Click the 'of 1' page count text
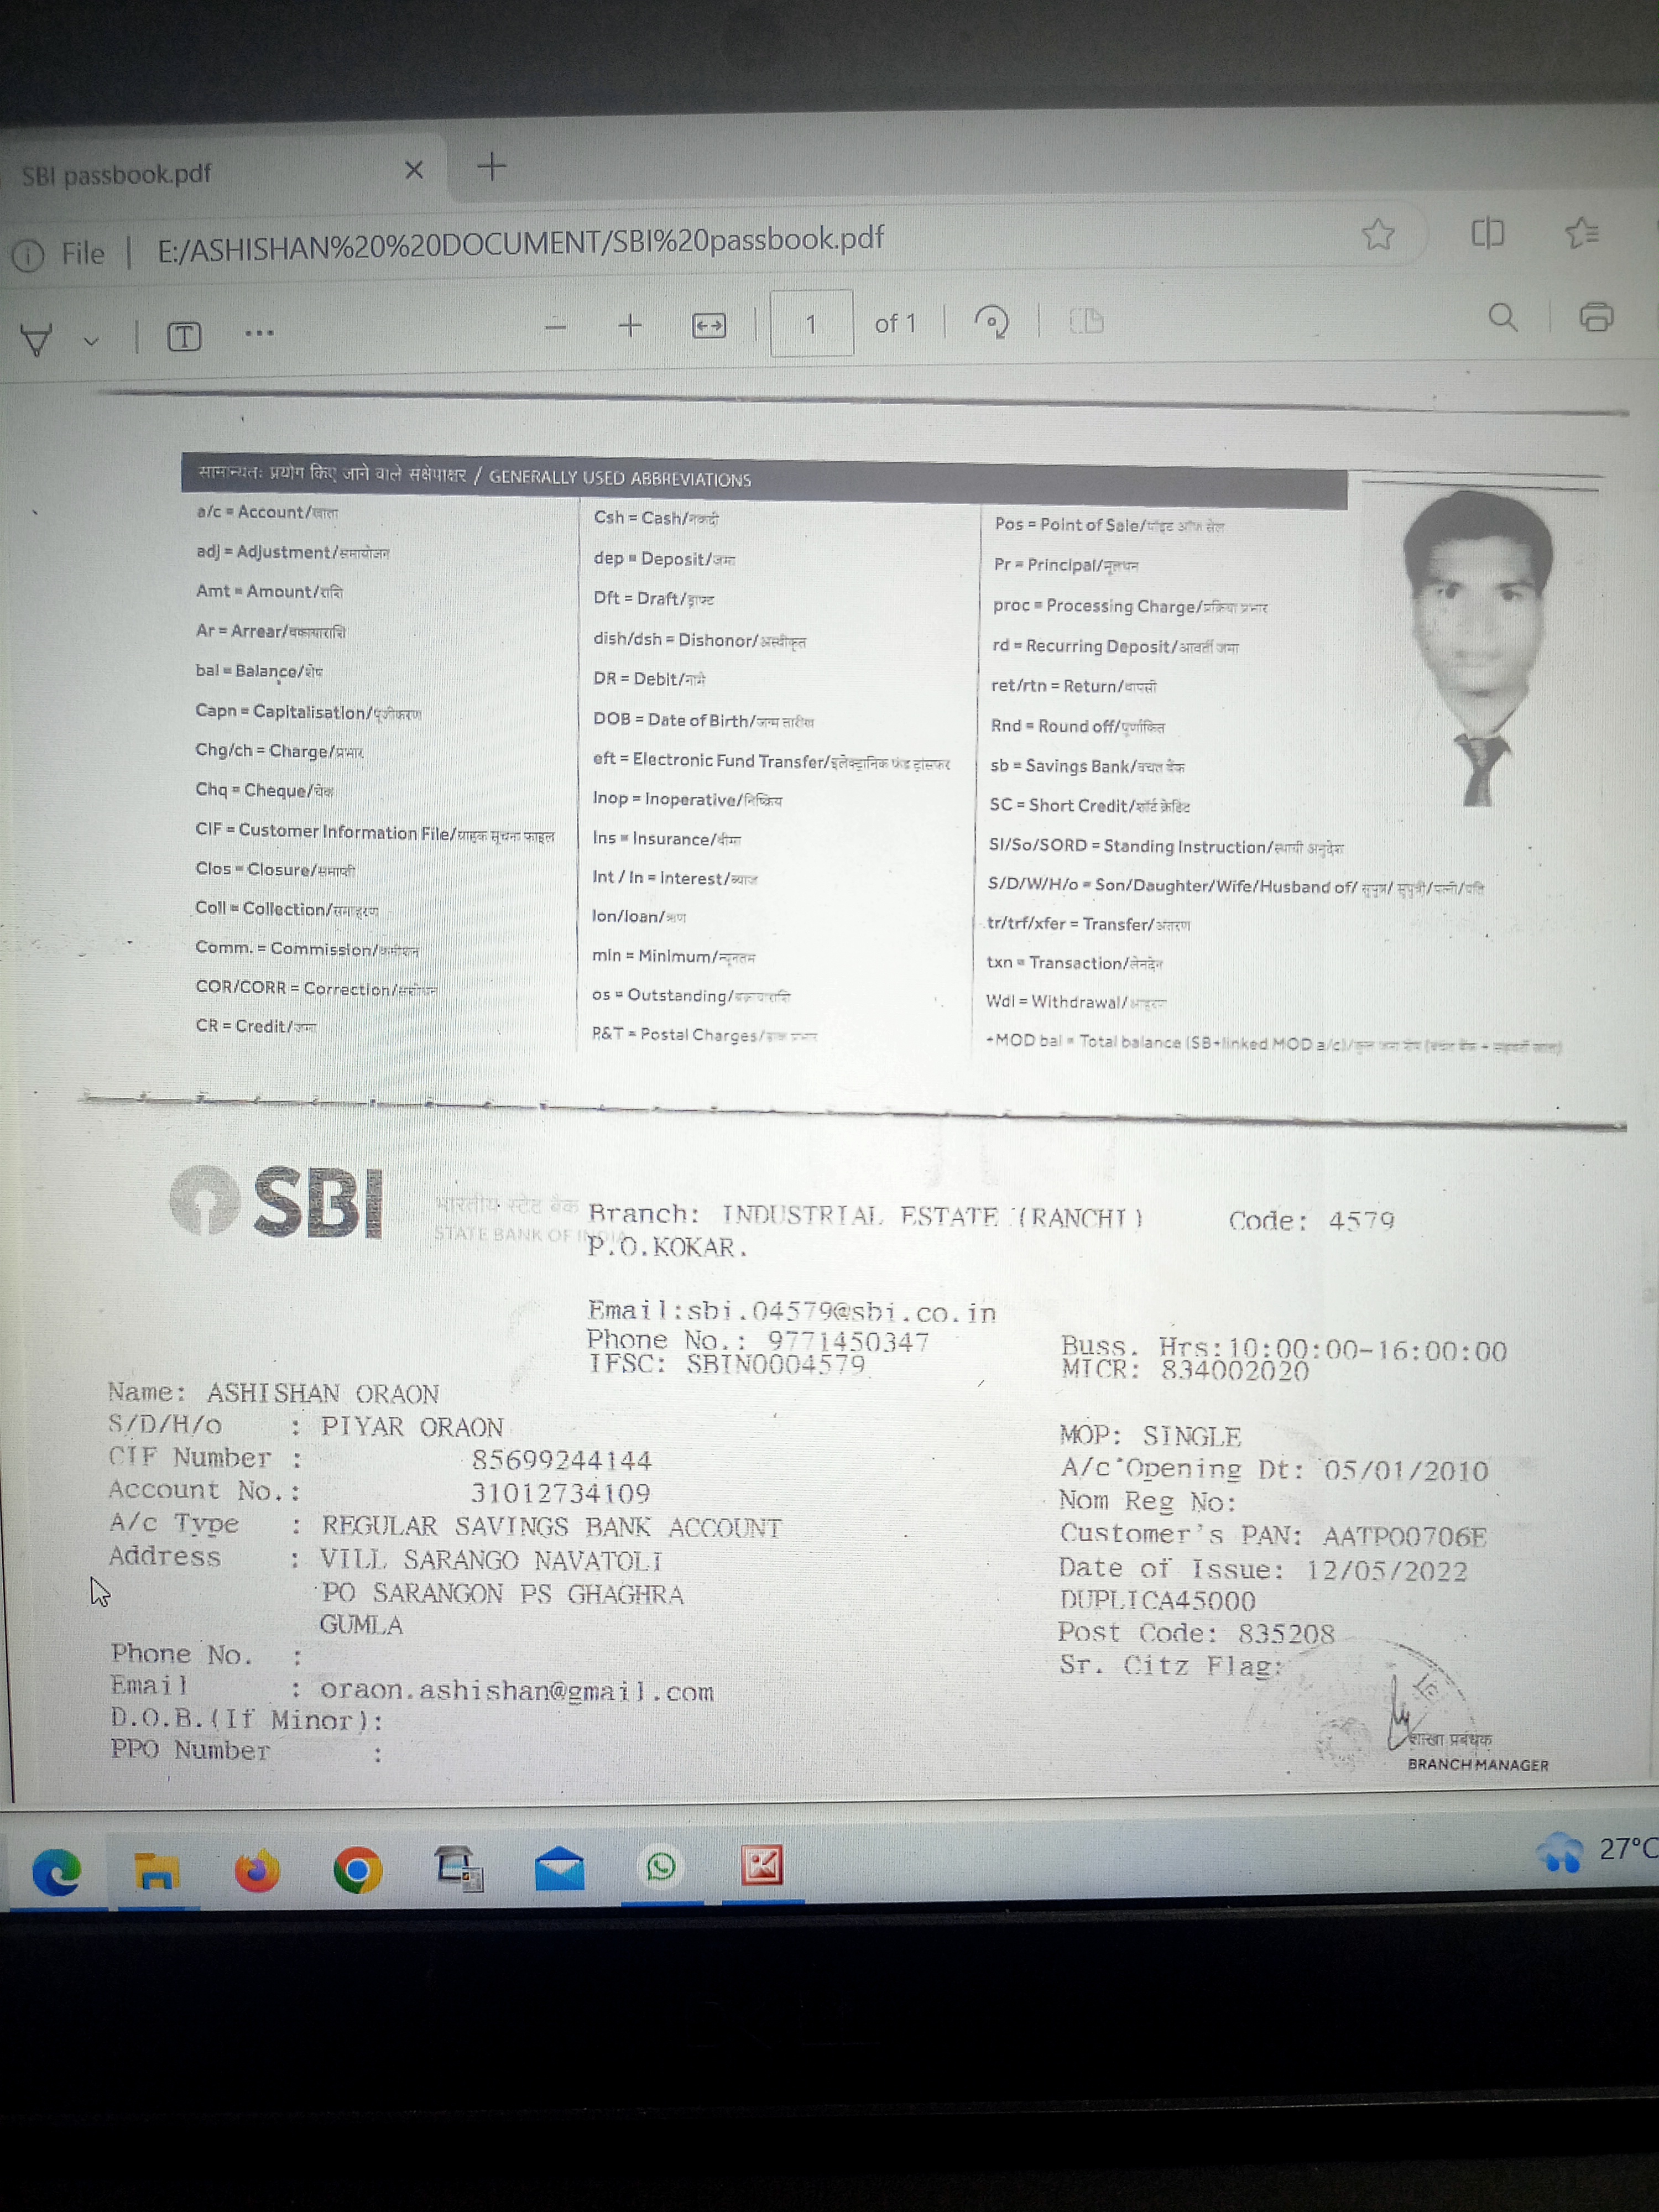This screenshot has width=1659, height=2212. (x=895, y=323)
